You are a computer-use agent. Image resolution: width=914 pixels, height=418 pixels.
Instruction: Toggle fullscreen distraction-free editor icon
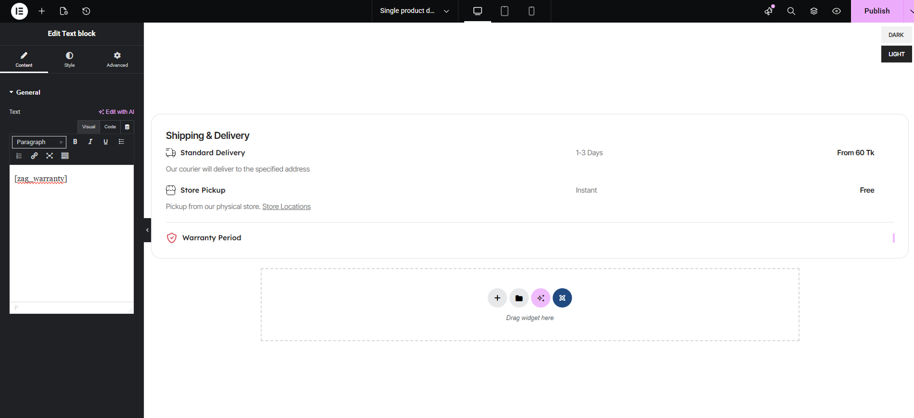click(x=50, y=156)
